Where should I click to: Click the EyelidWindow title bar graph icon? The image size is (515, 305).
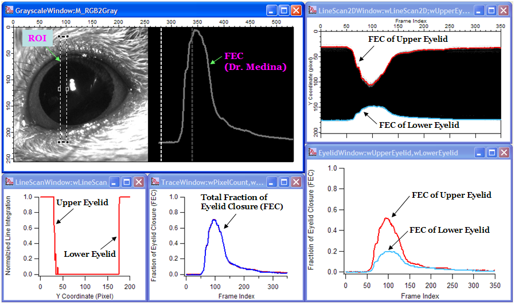point(313,152)
